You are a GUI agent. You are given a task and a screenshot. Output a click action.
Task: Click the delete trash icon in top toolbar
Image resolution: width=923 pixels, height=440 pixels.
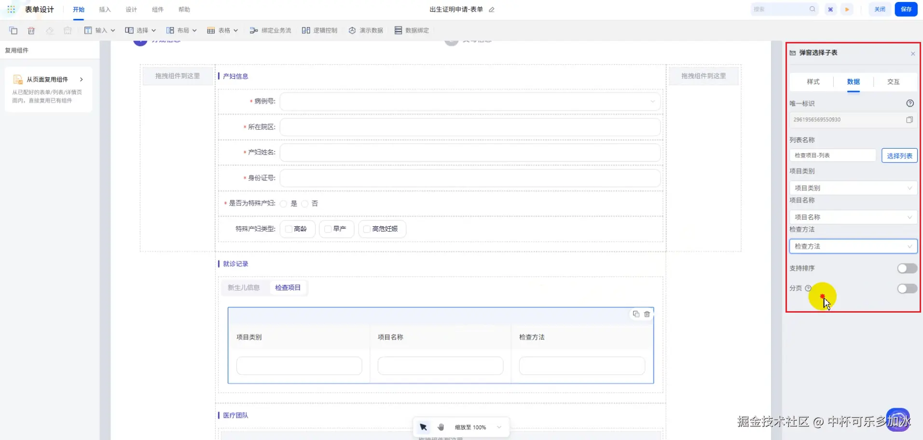31,30
